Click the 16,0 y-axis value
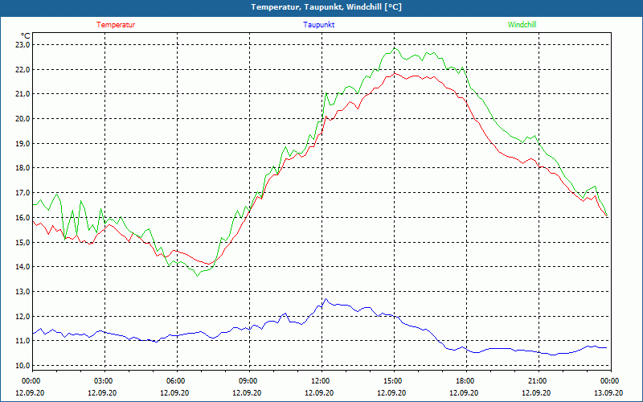The height and width of the screenshot is (402, 643). click(x=23, y=217)
